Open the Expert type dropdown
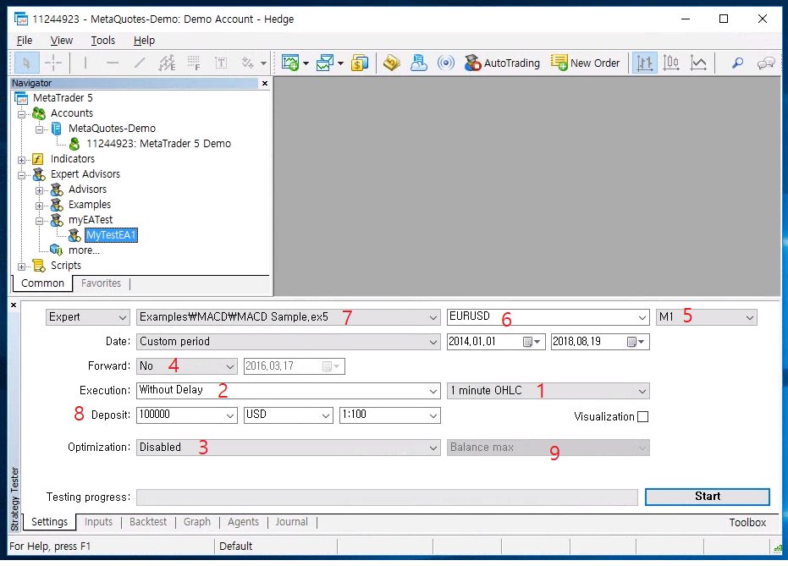Screen dimensions: 788x566 tap(87, 317)
